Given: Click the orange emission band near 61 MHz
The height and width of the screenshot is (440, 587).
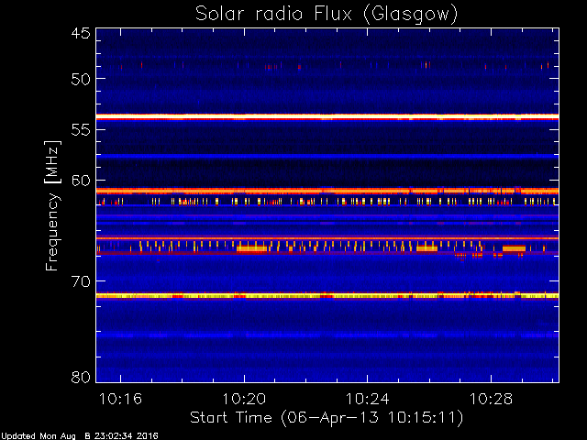Looking at the screenshot, I should [x=327, y=191].
